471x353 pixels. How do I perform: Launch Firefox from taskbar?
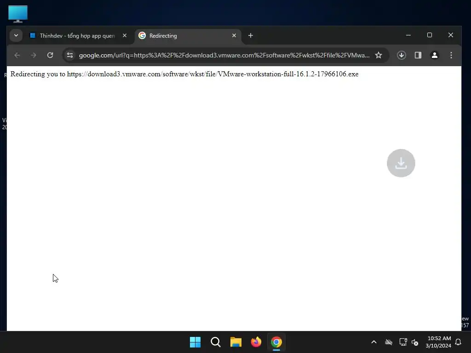256,342
